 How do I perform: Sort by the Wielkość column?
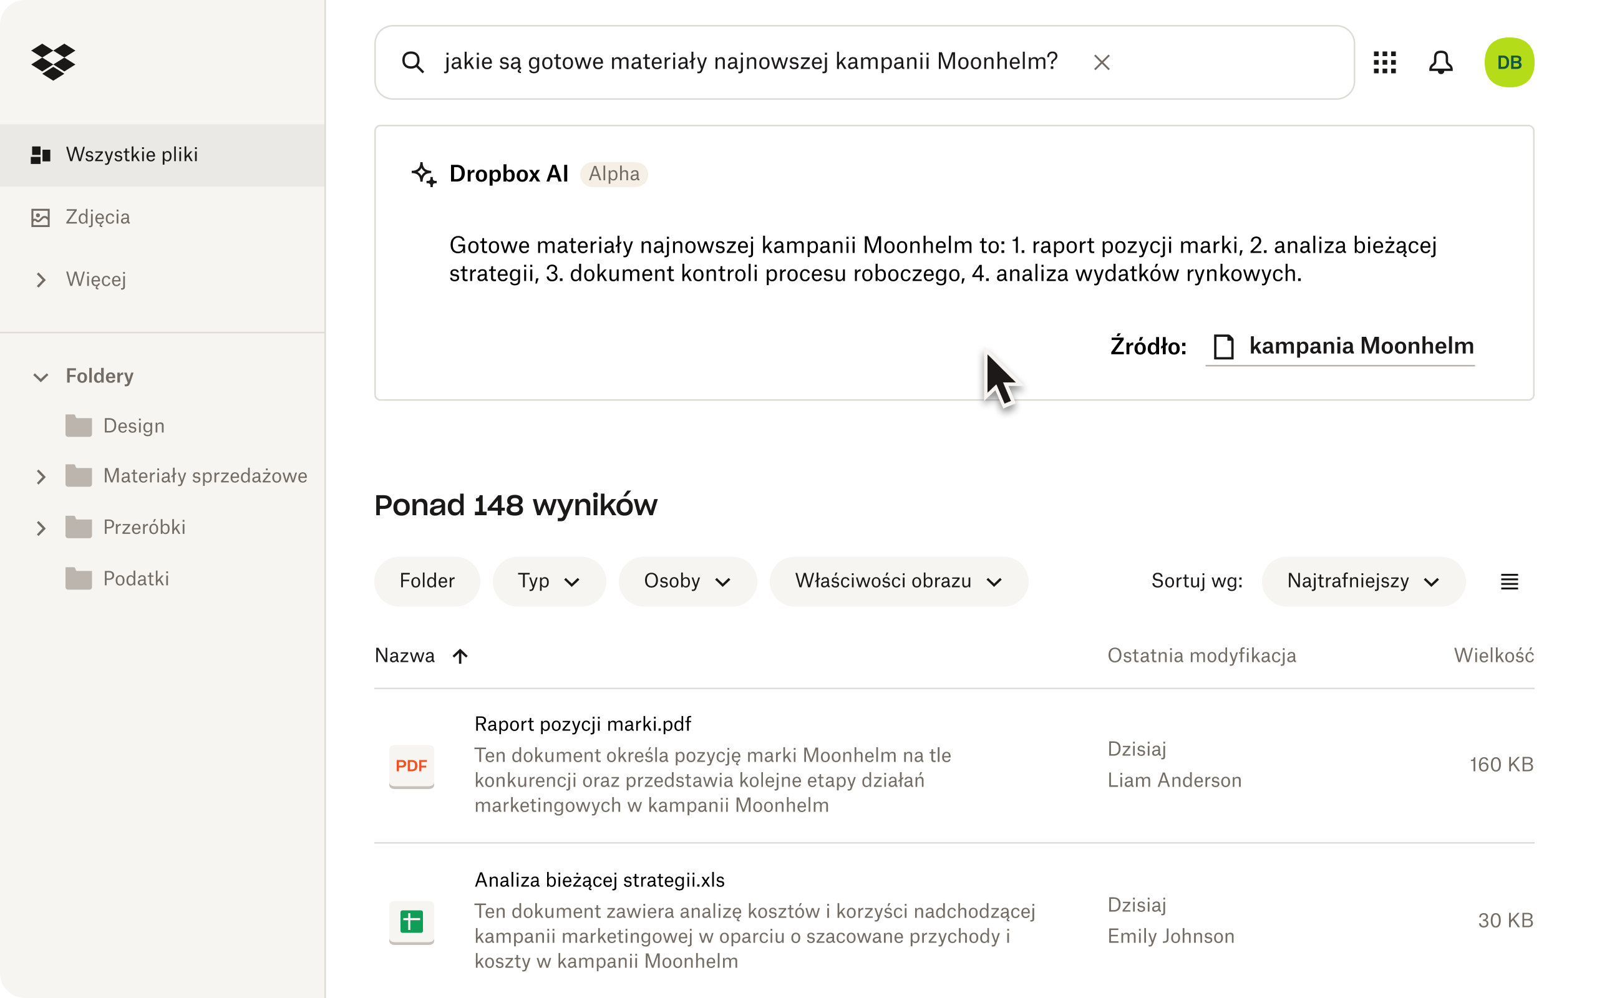coord(1493,656)
